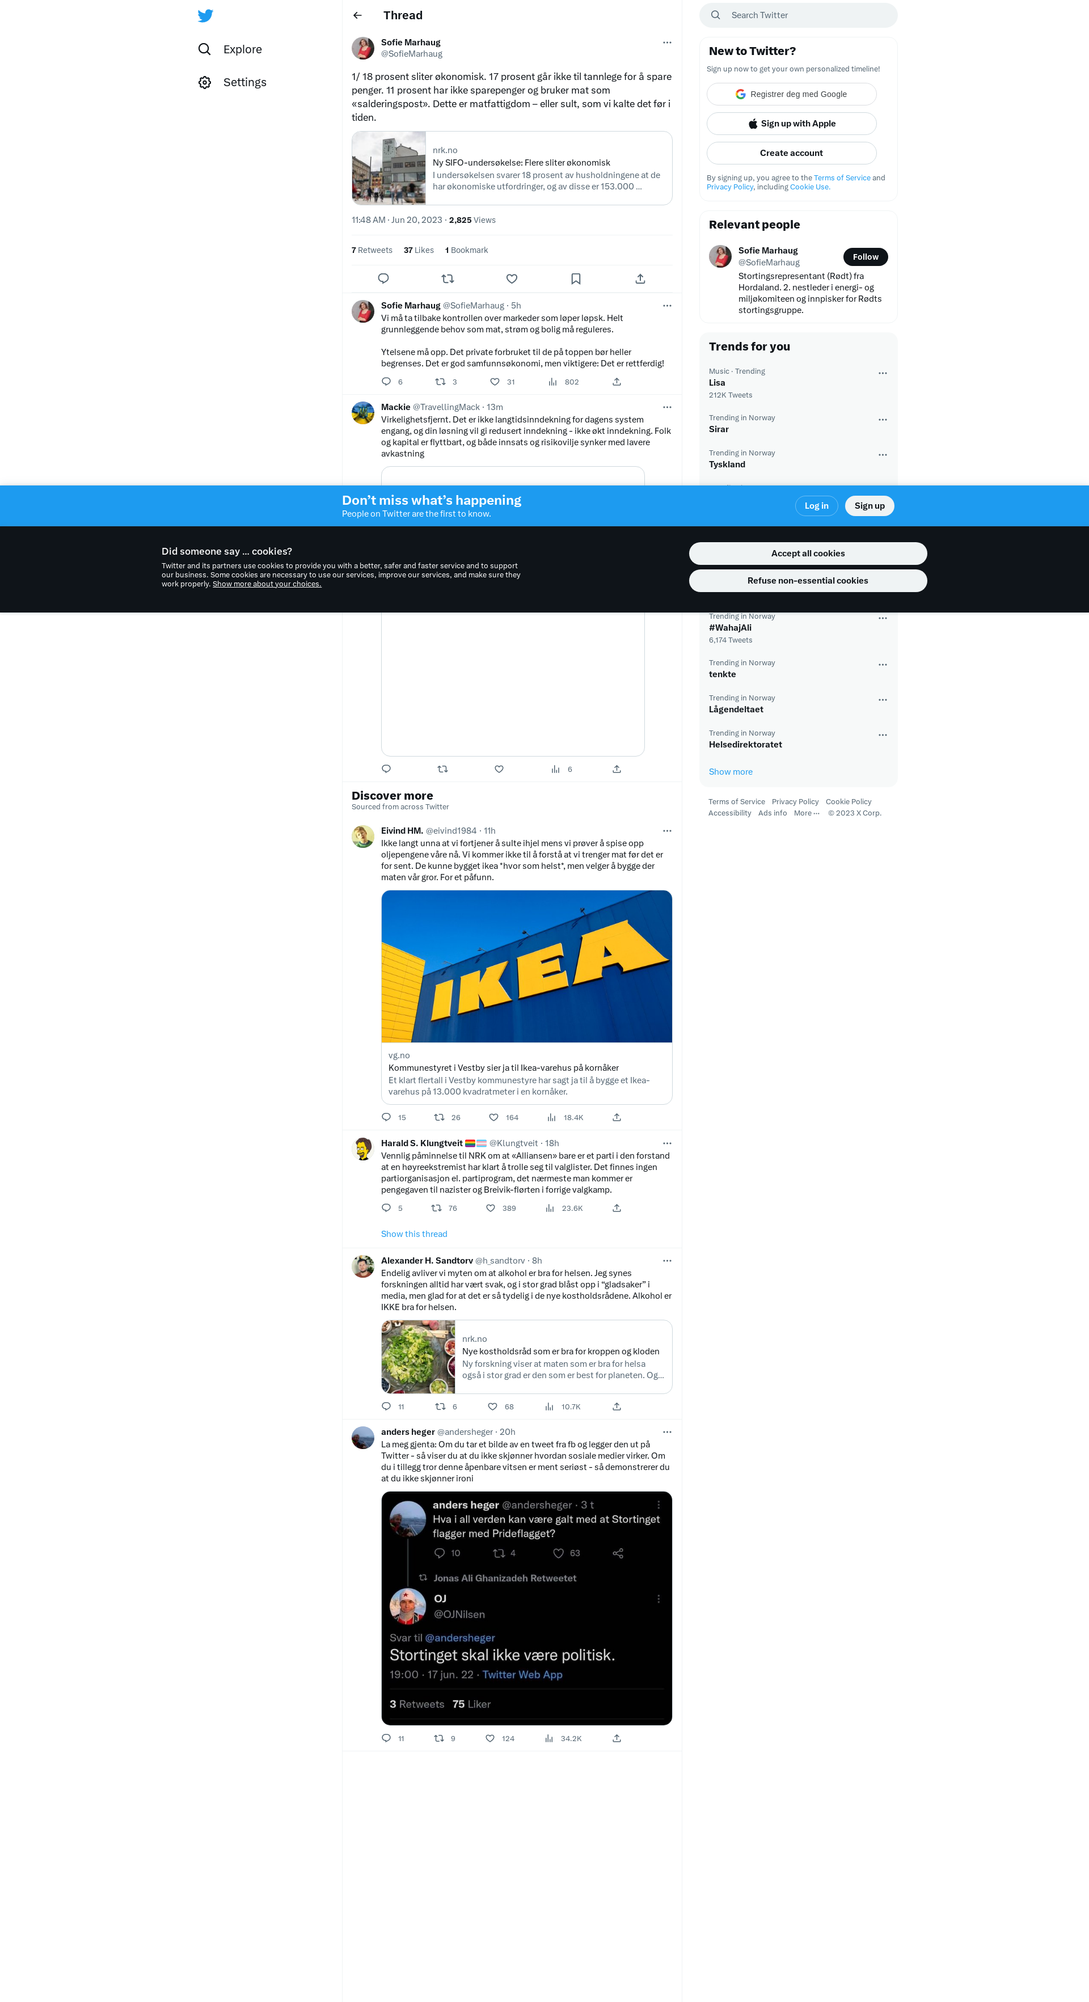
Task: Show more trends
Action: pos(730,772)
